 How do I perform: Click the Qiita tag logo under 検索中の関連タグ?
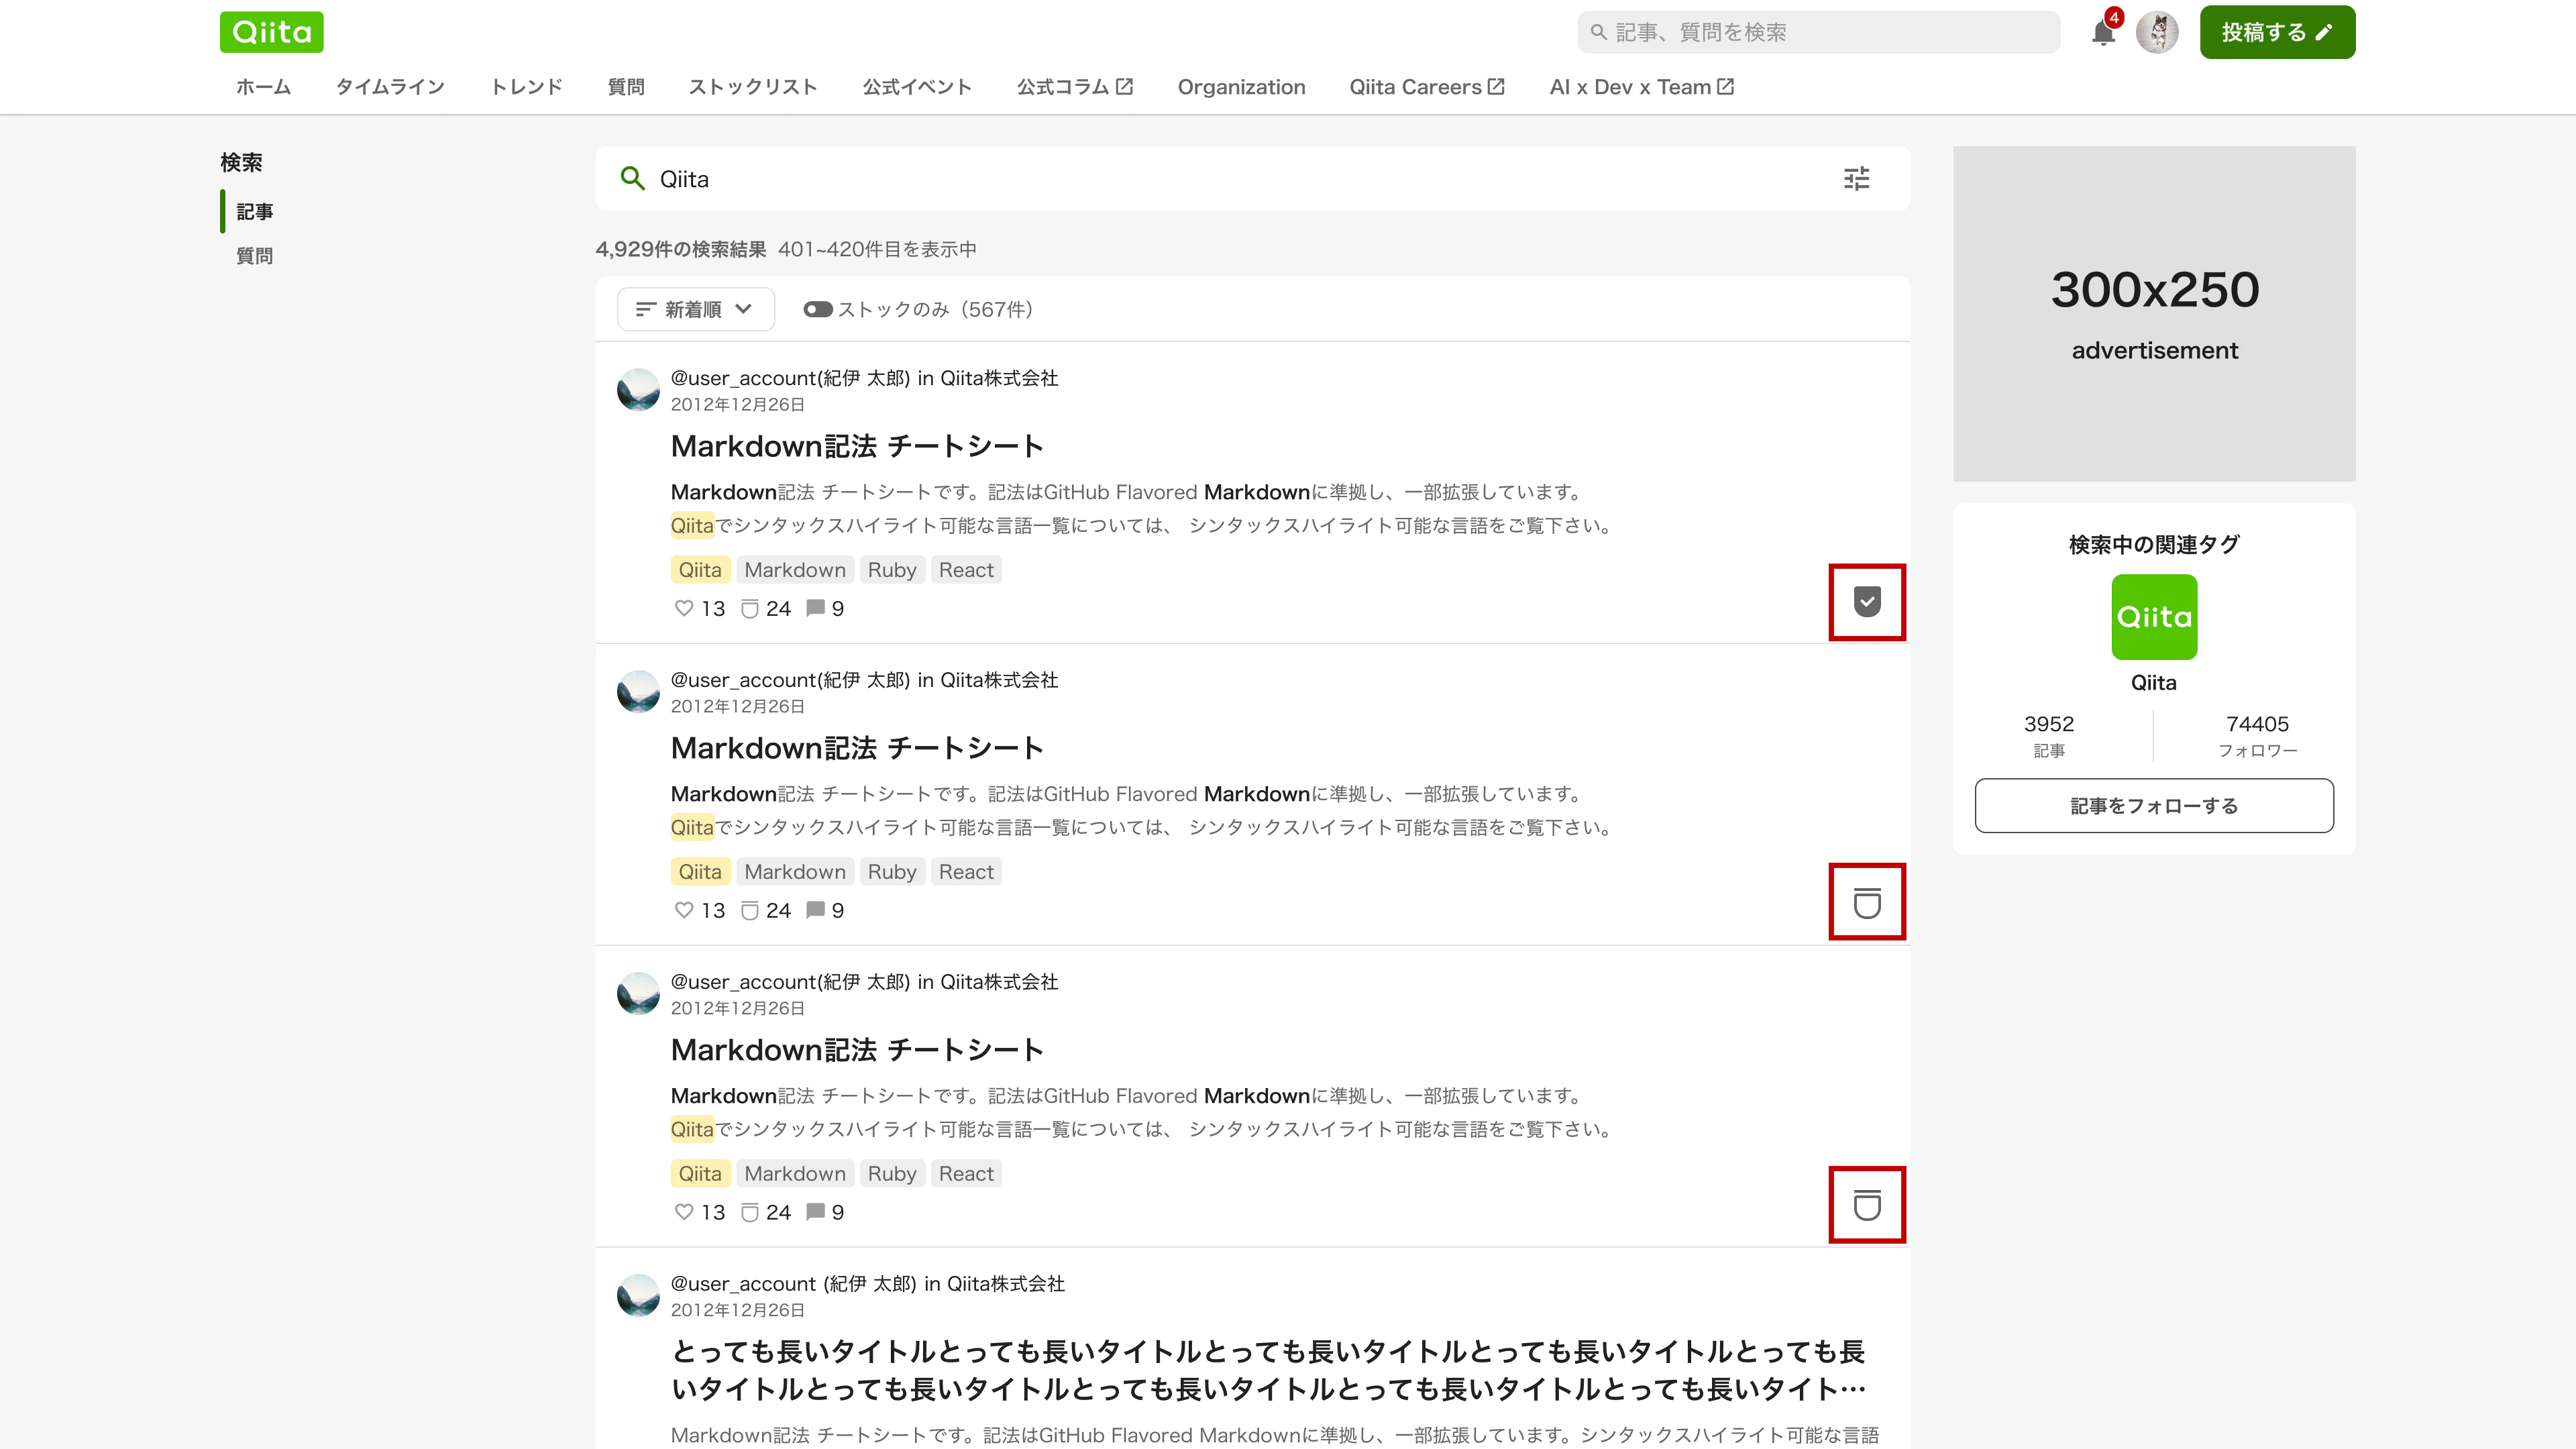pos(2154,617)
